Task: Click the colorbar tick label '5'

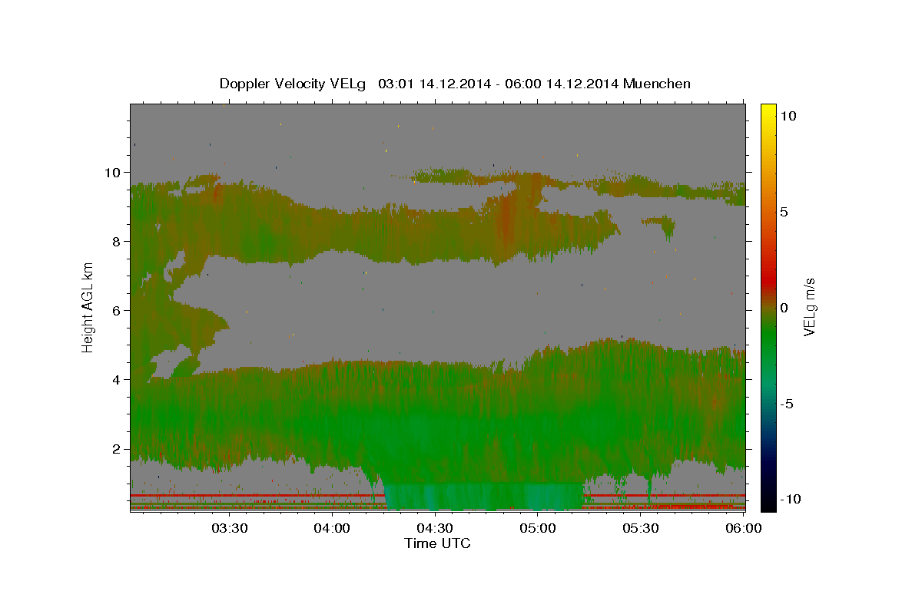Action: tap(784, 212)
